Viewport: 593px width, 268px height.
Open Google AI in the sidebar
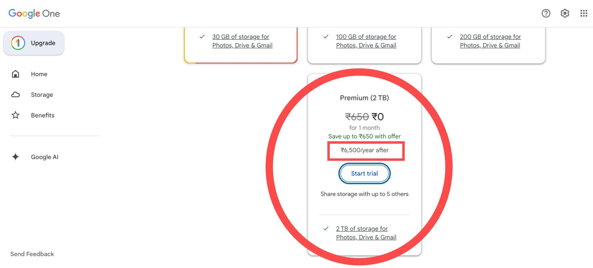coord(44,157)
